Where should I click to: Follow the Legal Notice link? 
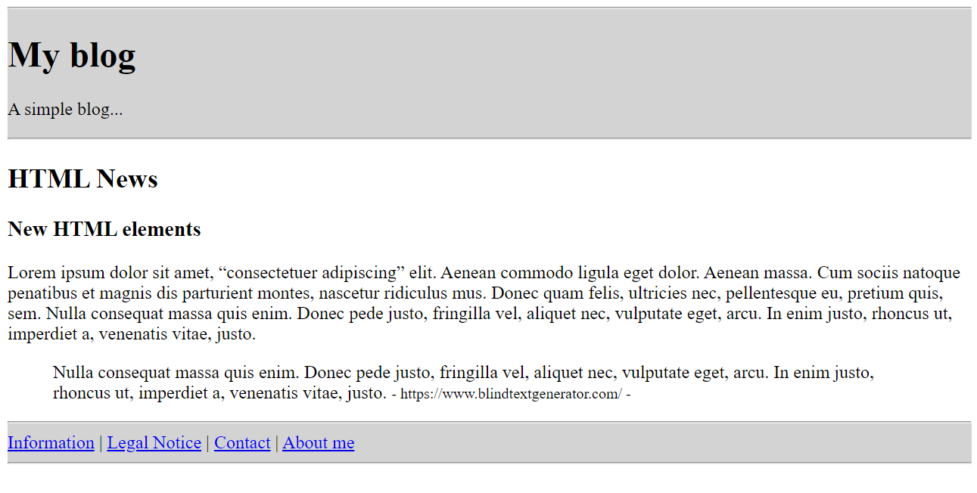click(154, 443)
